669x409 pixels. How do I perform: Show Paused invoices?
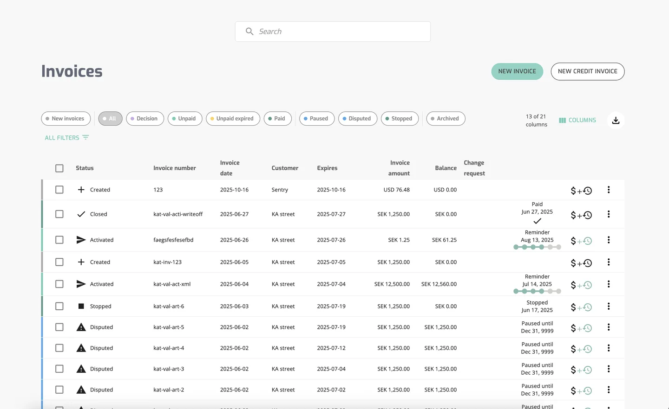317,119
